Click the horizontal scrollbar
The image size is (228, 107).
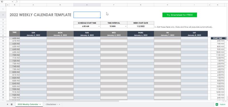point(62,101)
